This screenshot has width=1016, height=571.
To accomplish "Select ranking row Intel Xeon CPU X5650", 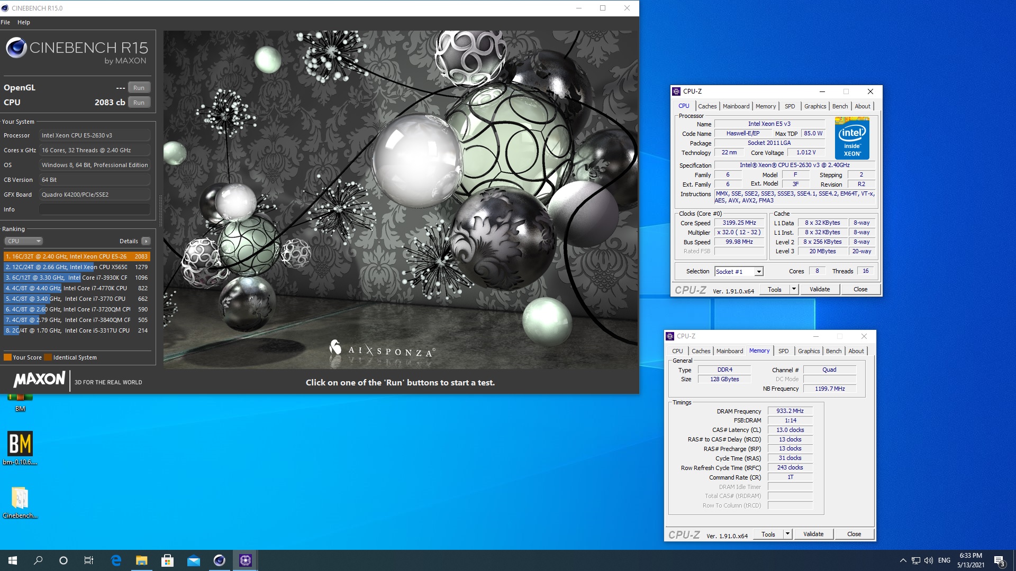I will click(x=77, y=267).
